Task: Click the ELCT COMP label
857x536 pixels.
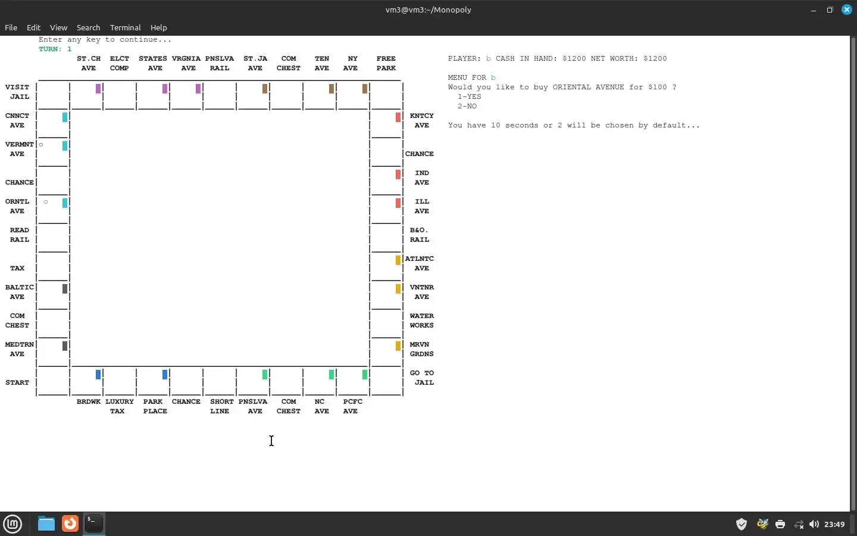Action: (x=120, y=63)
